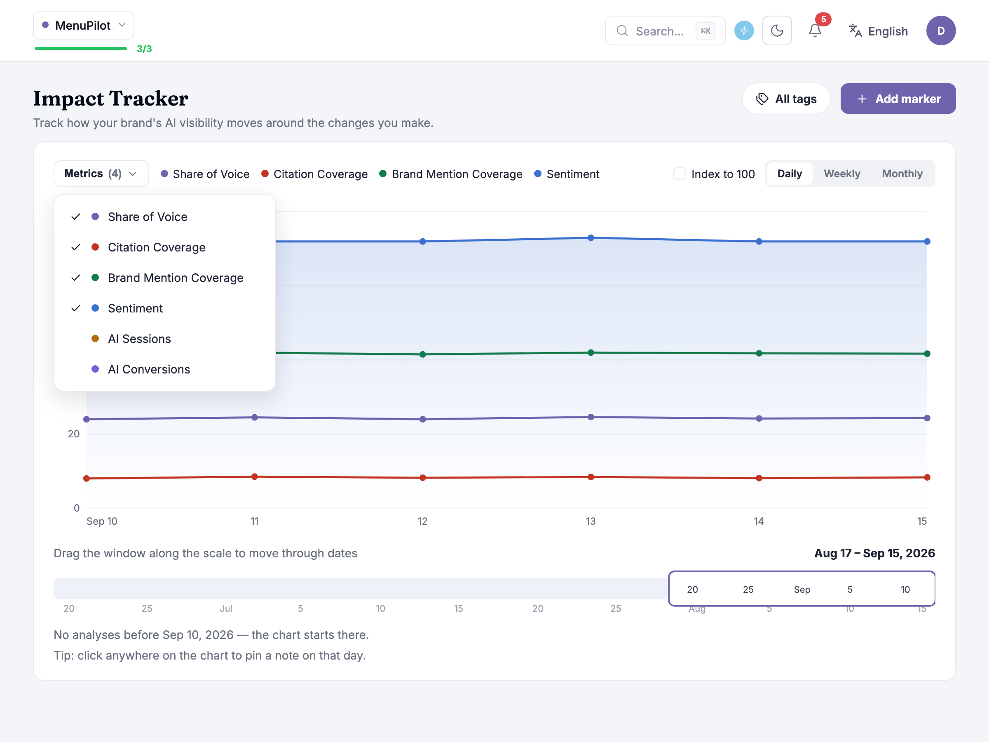Click the ⌘K shortcut badge
Viewport: 989px width, 742px height.
(x=705, y=31)
